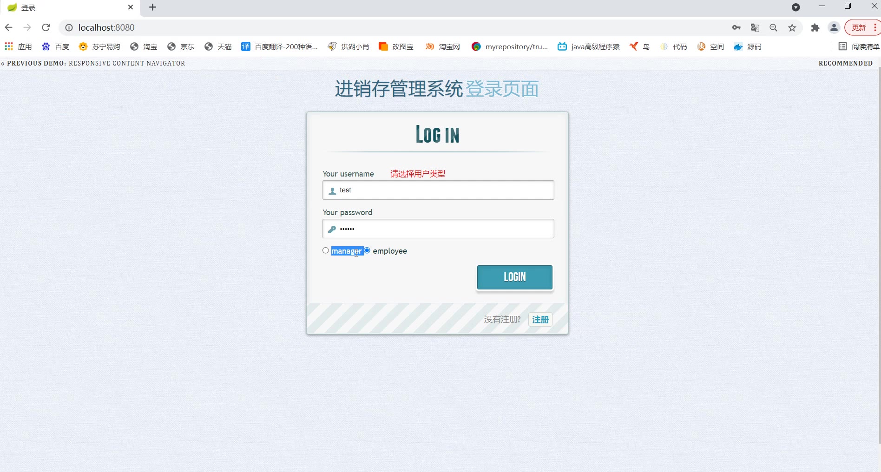Open the 阅读清单 reading list
Image resolution: width=881 pixels, height=472 pixels.
pyautogui.click(x=859, y=46)
